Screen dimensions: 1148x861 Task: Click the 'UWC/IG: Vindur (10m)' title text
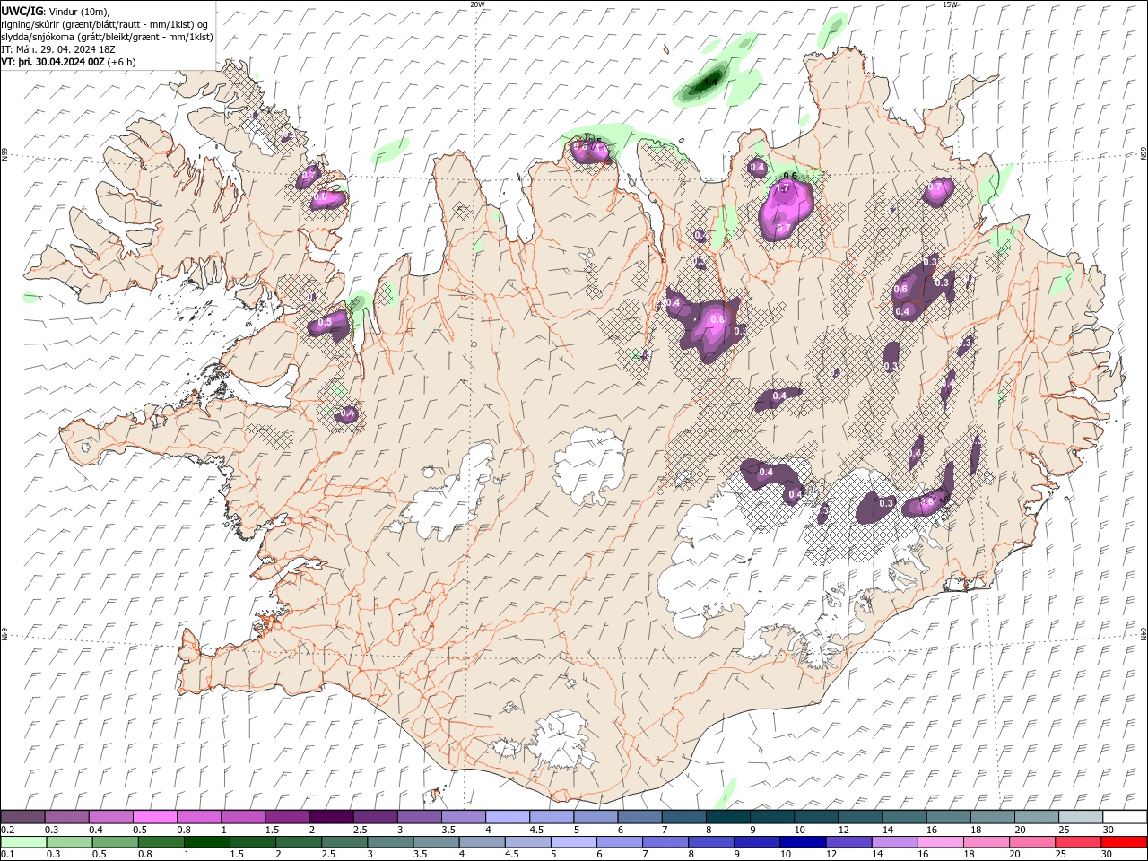(x=56, y=11)
